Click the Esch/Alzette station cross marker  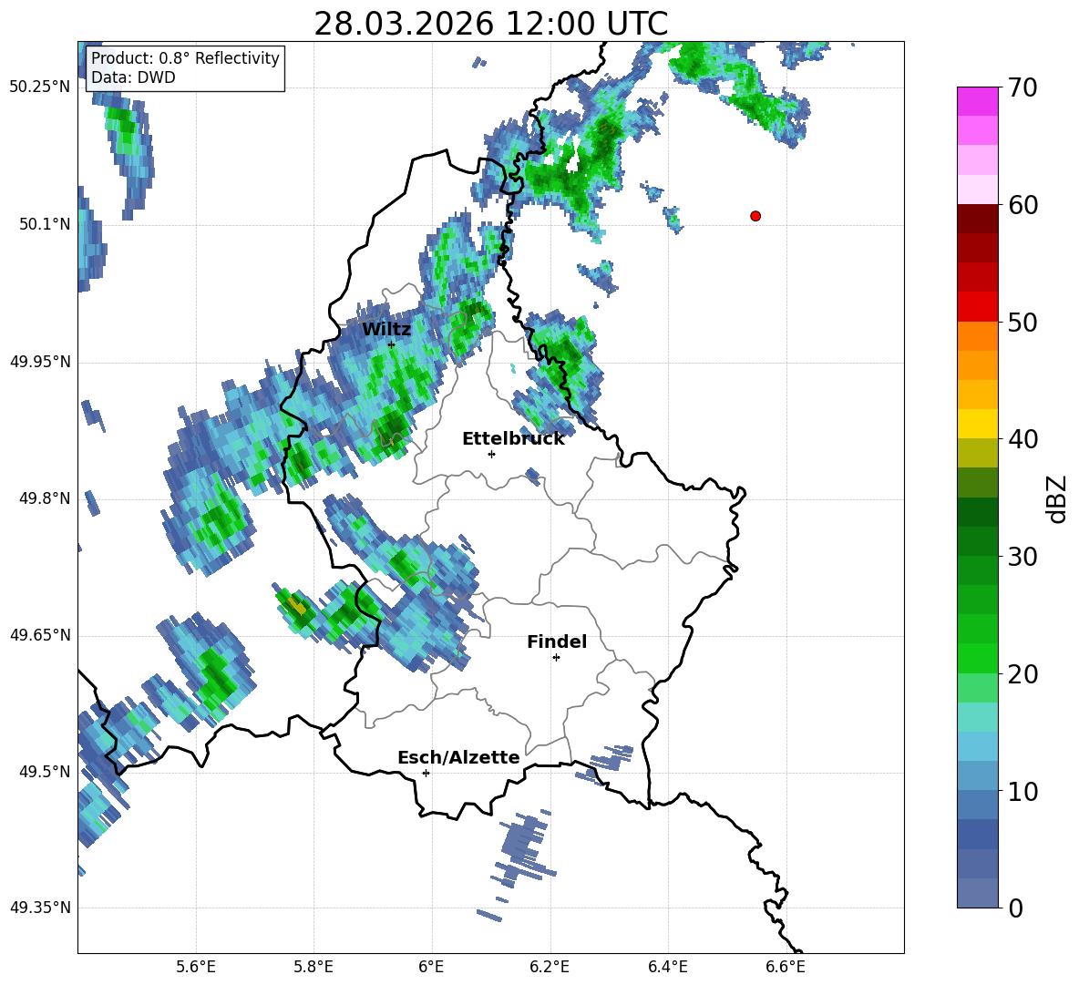point(426,773)
